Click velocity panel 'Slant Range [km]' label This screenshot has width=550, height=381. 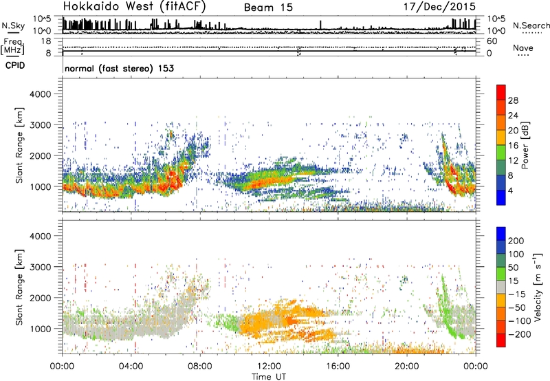[19, 287]
